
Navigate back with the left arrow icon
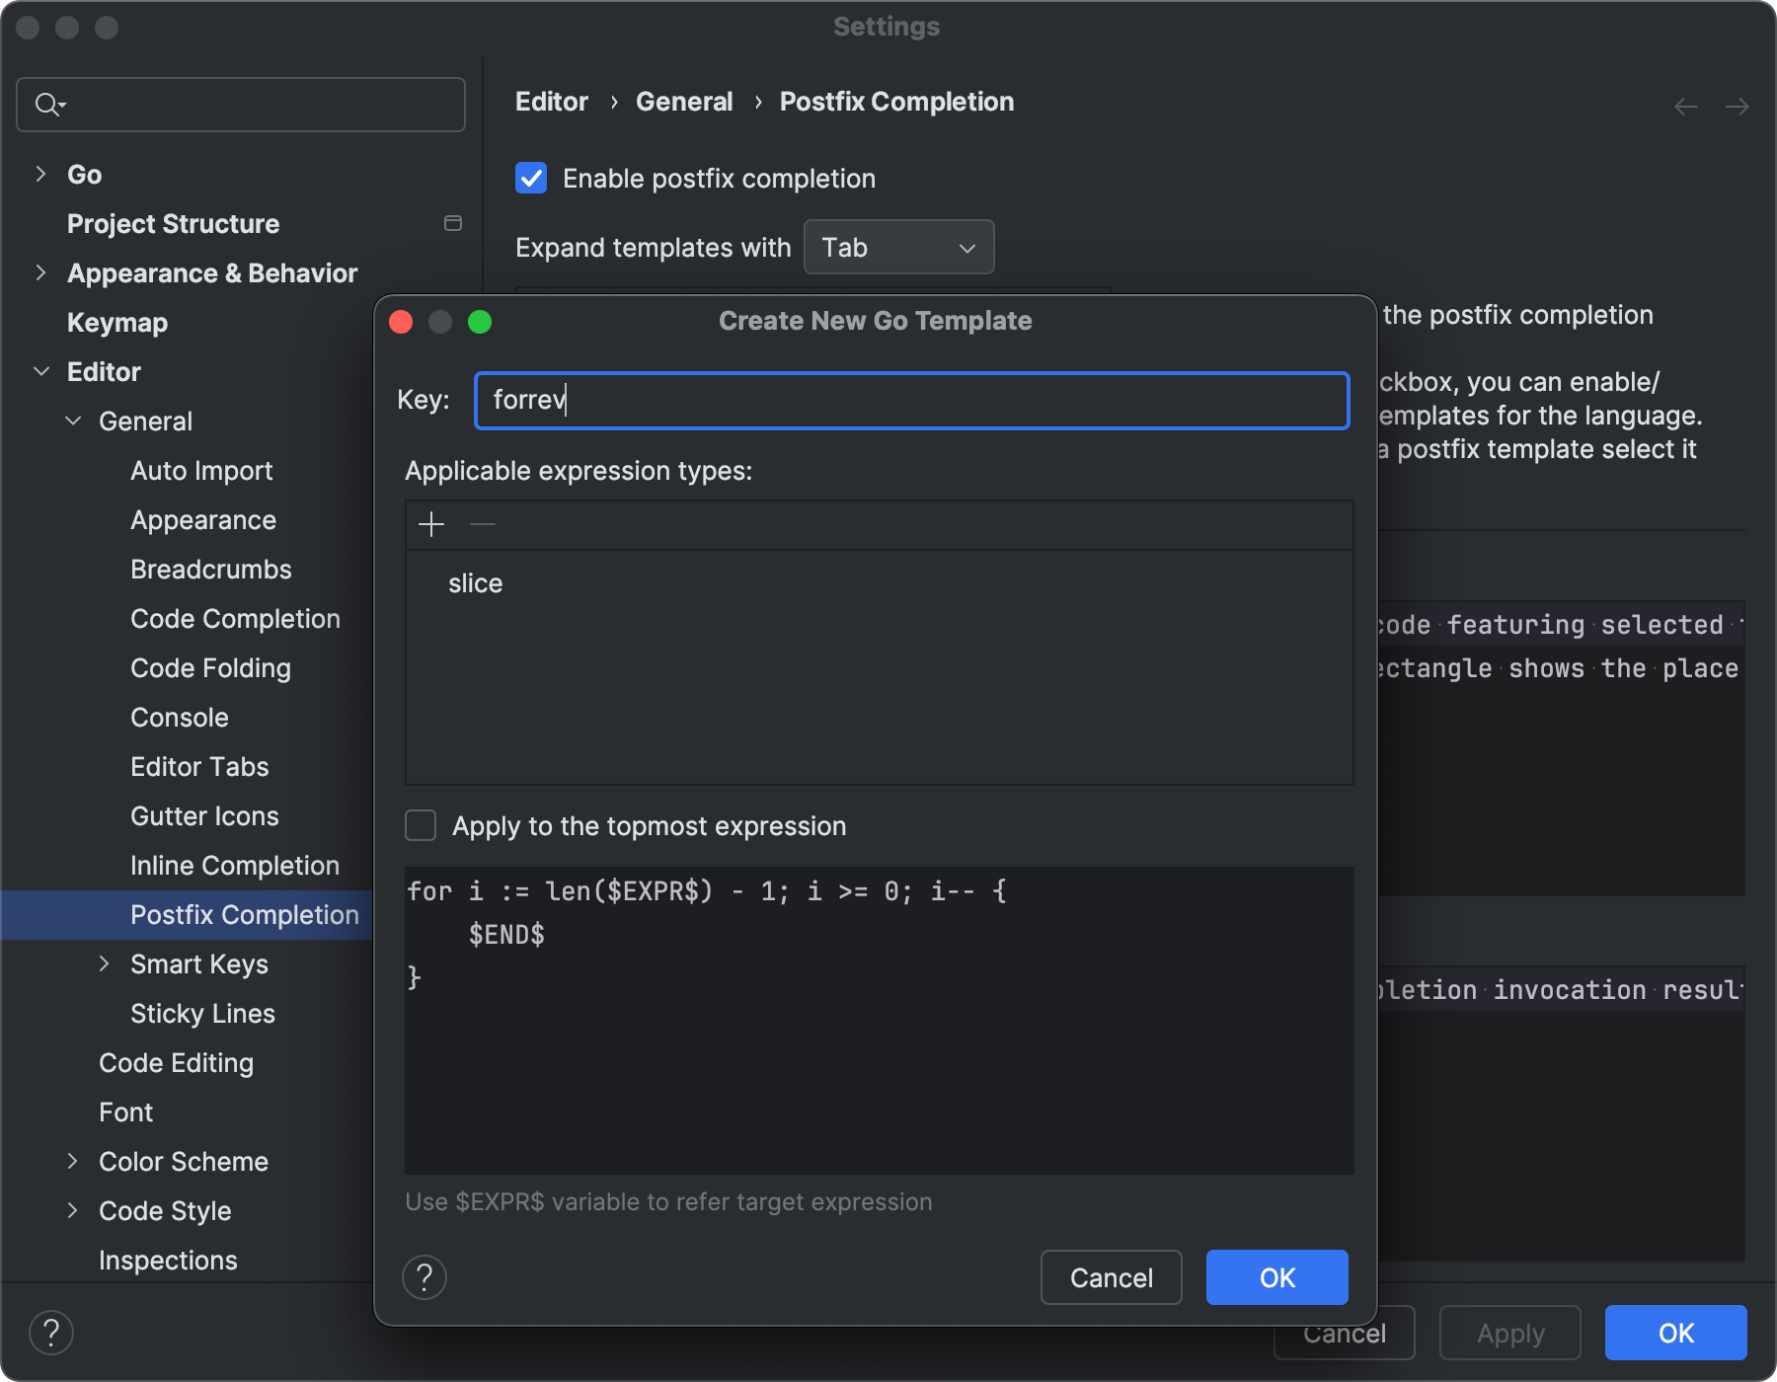[1685, 106]
